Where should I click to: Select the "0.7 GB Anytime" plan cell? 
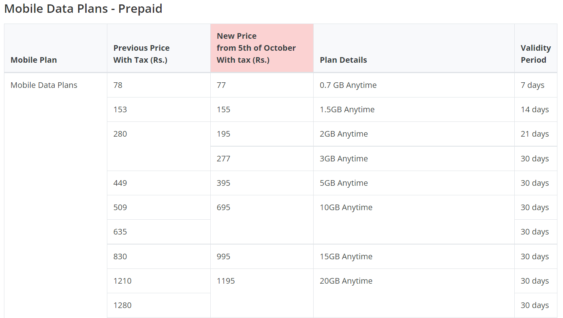click(x=348, y=85)
